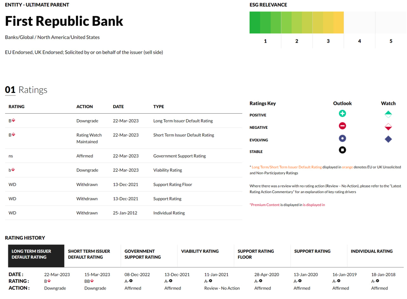Click the Premium Content link
Screen dimensions: 407x299
tap(265, 205)
